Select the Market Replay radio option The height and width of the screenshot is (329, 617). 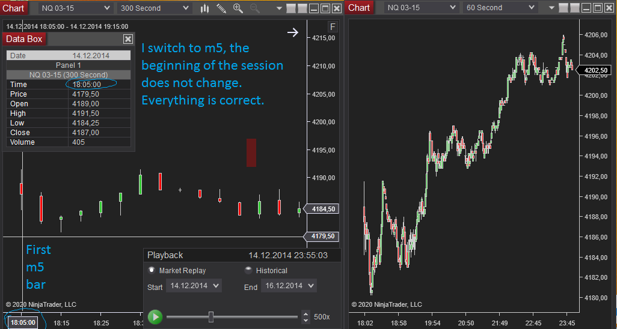(x=152, y=271)
